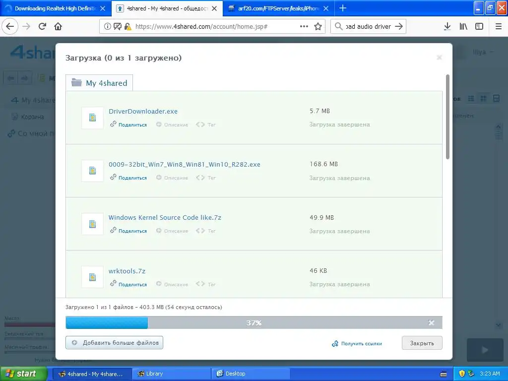Bookmark this page with star icon
508x381 pixels.
(318, 26)
